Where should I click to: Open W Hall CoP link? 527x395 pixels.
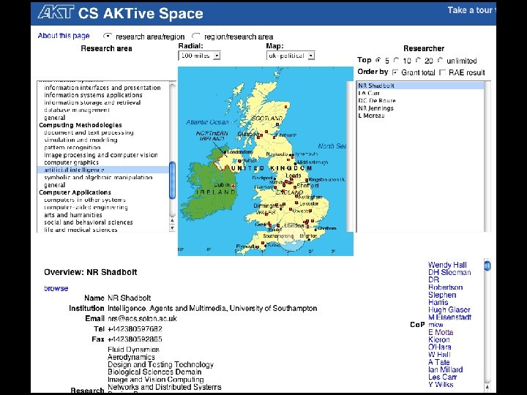pos(439,354)
